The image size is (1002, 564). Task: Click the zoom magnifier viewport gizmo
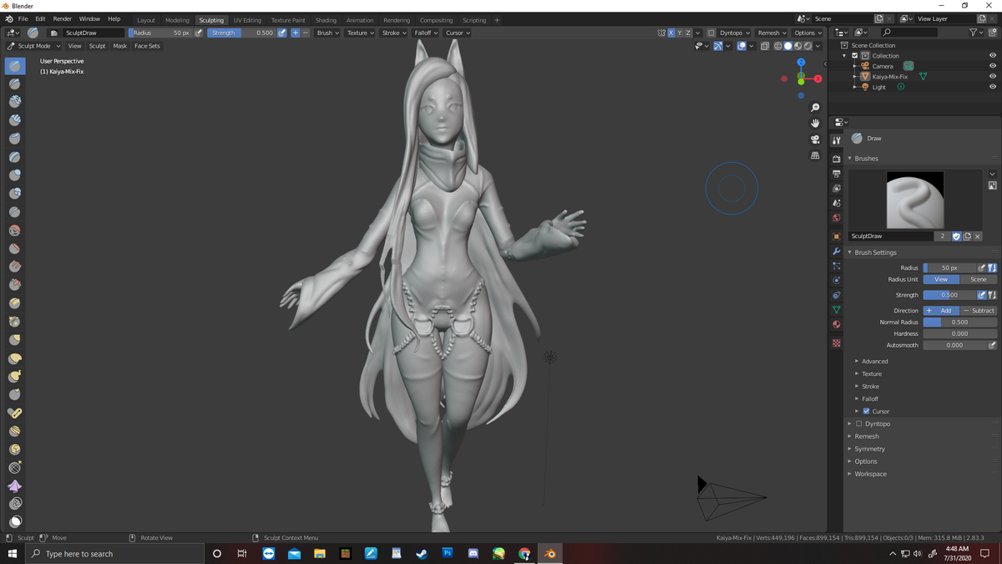tap(815, 108)
